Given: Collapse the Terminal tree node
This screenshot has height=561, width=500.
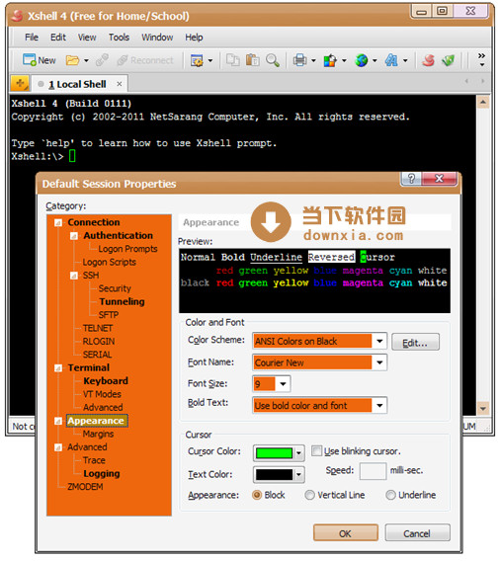Looking at the screenshot, I should point(57,368).
